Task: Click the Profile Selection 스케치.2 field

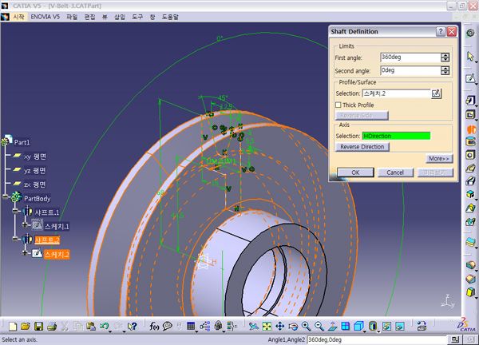Action: [x=397, y=93]
